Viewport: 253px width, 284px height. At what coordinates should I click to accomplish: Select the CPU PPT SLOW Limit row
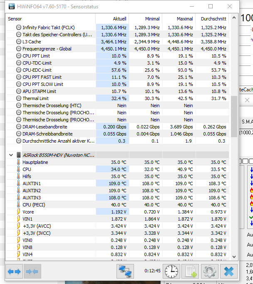click(117, 84)
